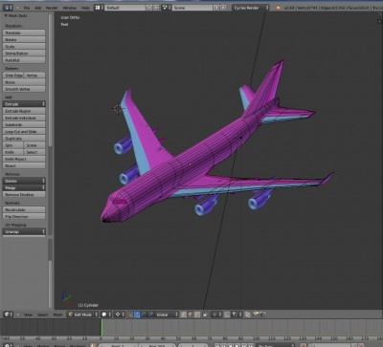
Task: Click the Noise deform button
Action: tap(24, 82)
